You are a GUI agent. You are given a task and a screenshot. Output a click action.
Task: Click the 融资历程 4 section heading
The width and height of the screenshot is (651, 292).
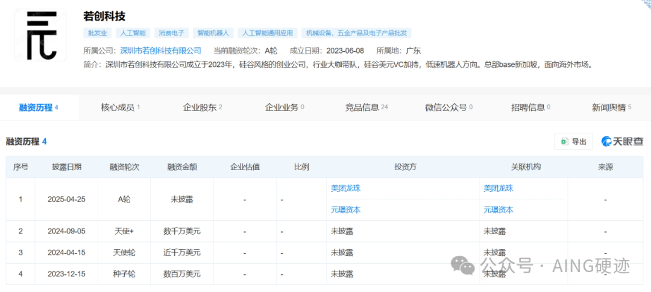click(x=26, y=142)
